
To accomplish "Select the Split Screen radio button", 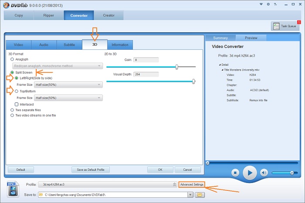I will tap(12, 72).
